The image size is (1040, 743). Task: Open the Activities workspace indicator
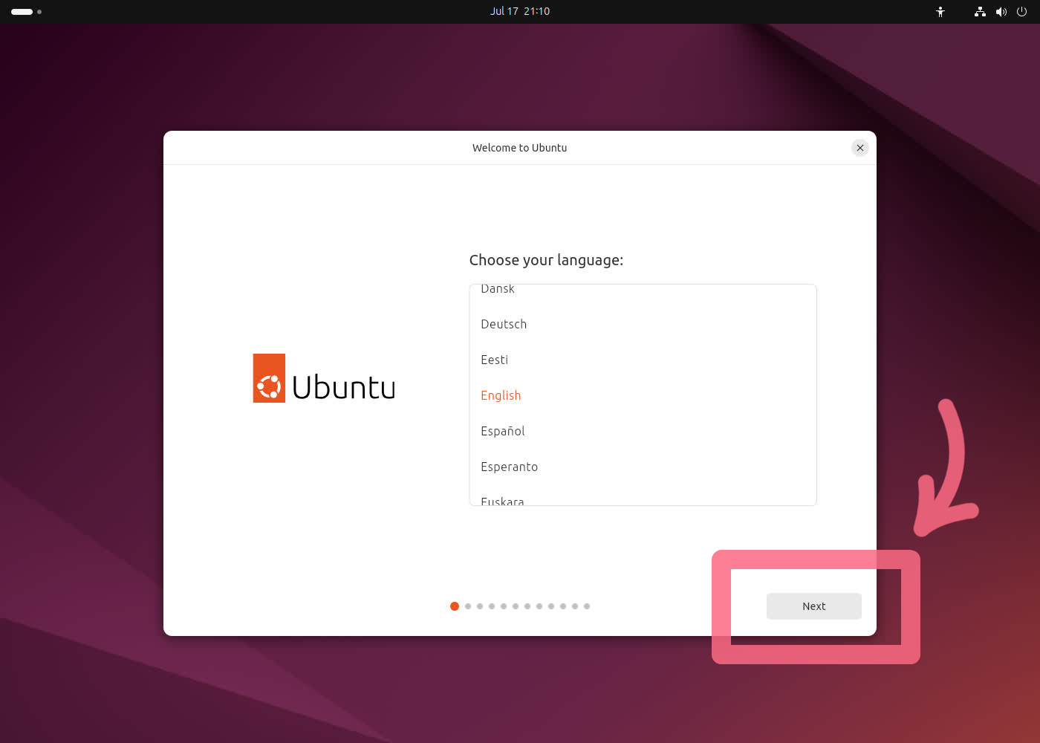click(x=26, y=12)
